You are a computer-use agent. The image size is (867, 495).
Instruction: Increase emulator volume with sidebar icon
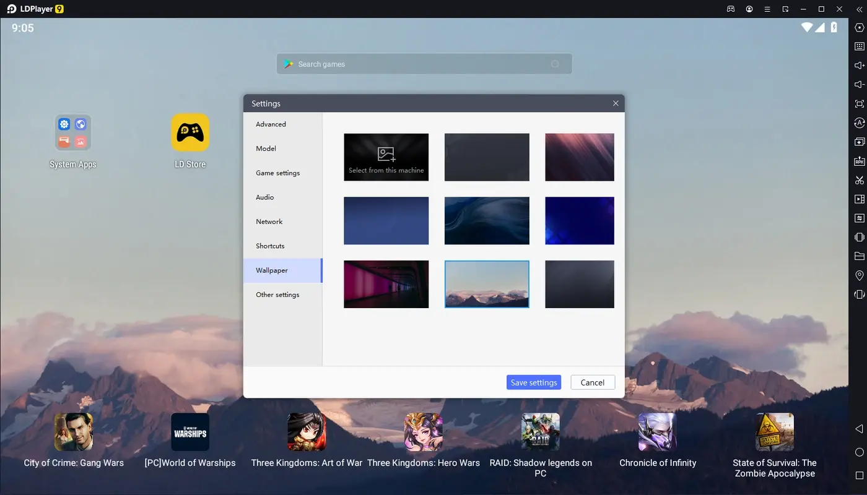pos(858,65)
